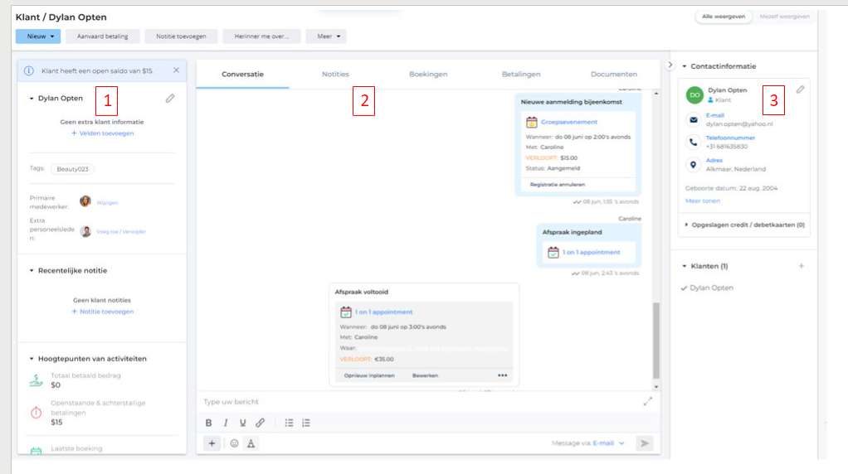Click Registratie annuleren button
The height and width of the screenshot is (474, 848).
click(557, 185)
